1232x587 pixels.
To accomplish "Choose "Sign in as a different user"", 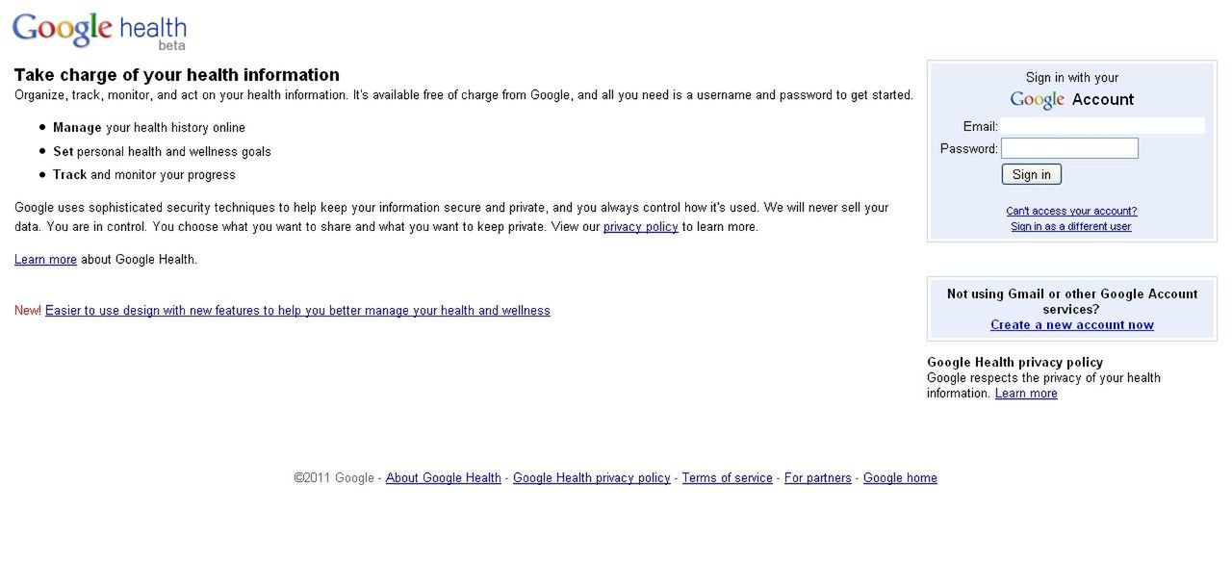I will 1071,227.
